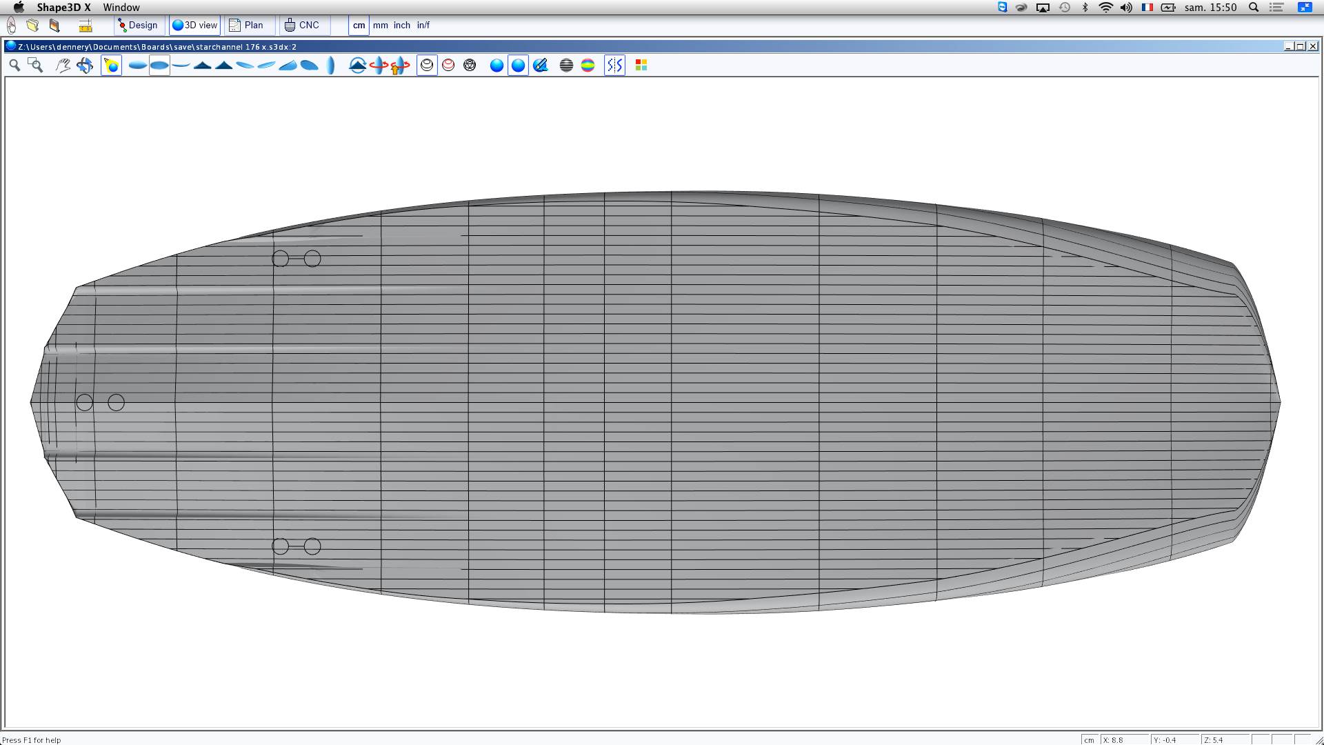
Task: Click the striped zebra rendering sphere
Action: click(x=566, y=66)
